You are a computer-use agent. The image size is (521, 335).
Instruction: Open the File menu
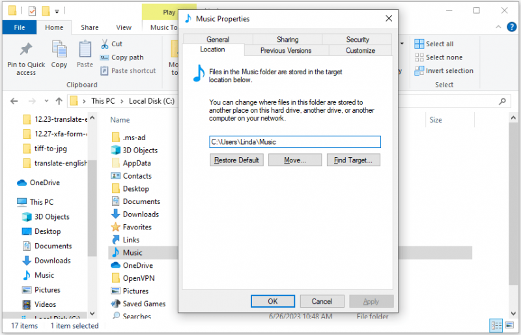tap(20, 27)
